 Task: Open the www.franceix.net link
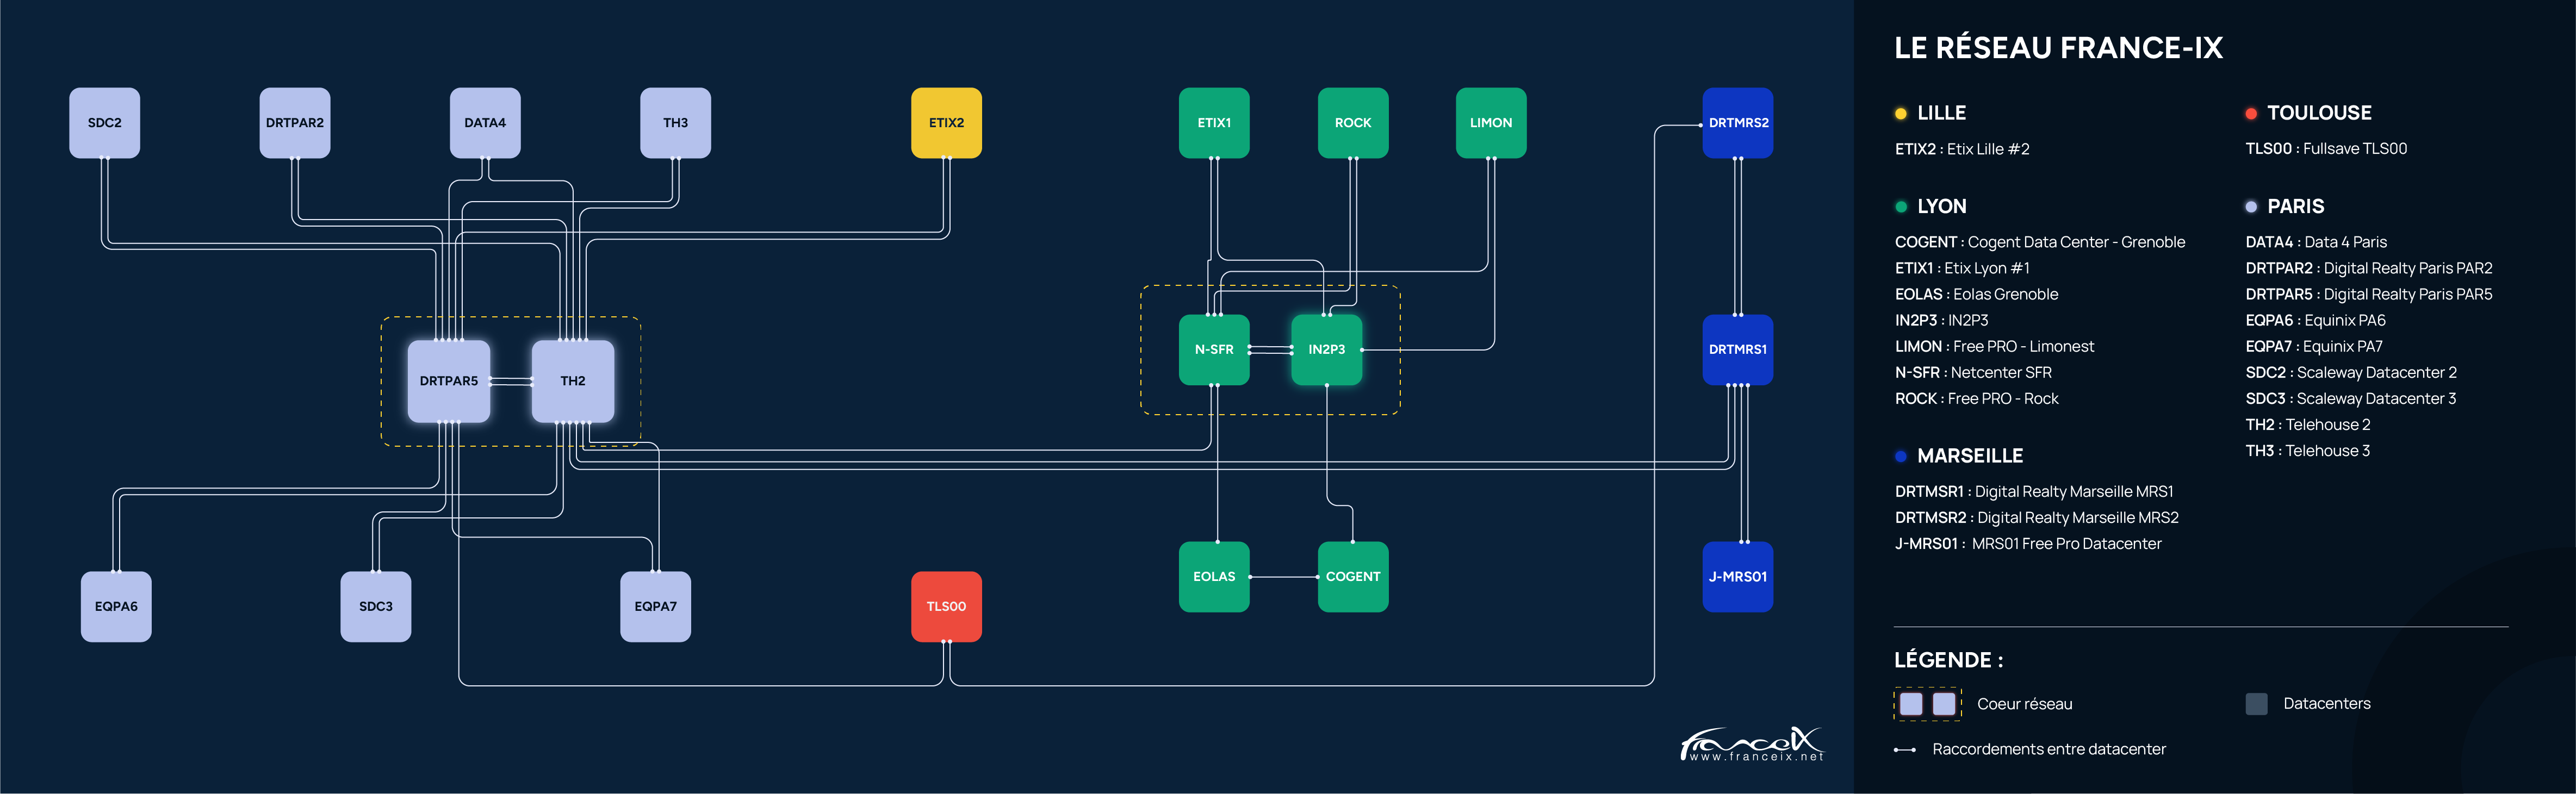pyautogui.click(x=1756, y=757)
